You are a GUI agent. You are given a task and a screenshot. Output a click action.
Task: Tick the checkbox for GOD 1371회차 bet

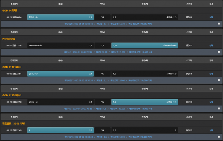pos(219,80)
